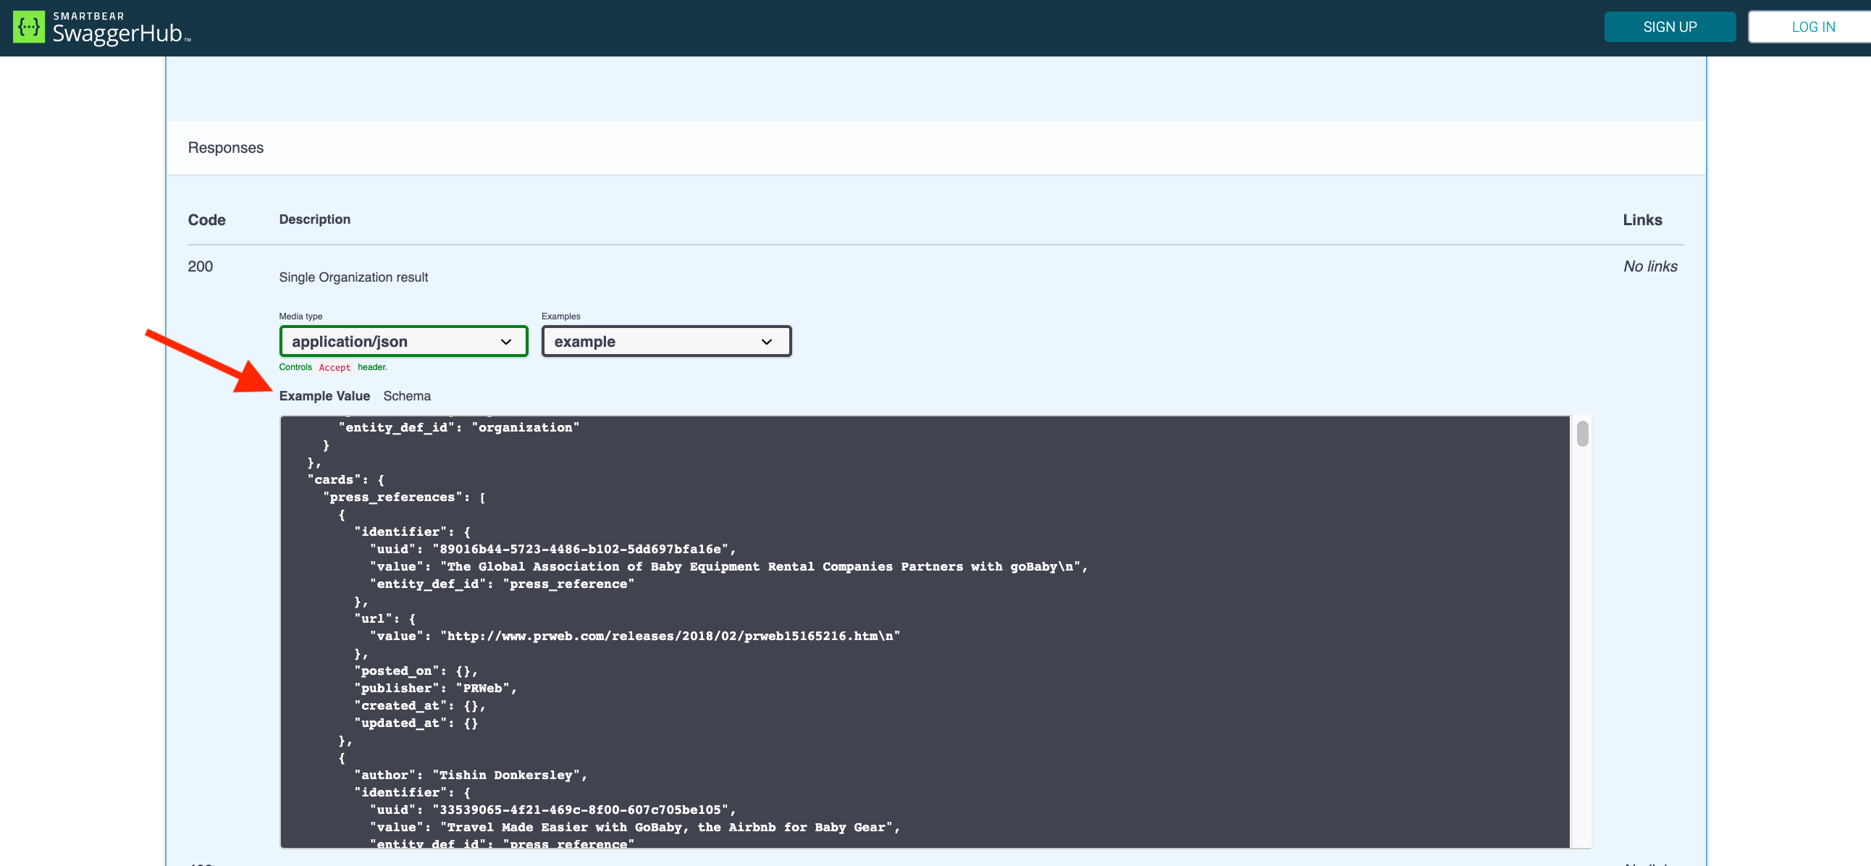Open the Examples dropdown showing example
This screenshot has width=1871, height=866.
tap(665, 342)
